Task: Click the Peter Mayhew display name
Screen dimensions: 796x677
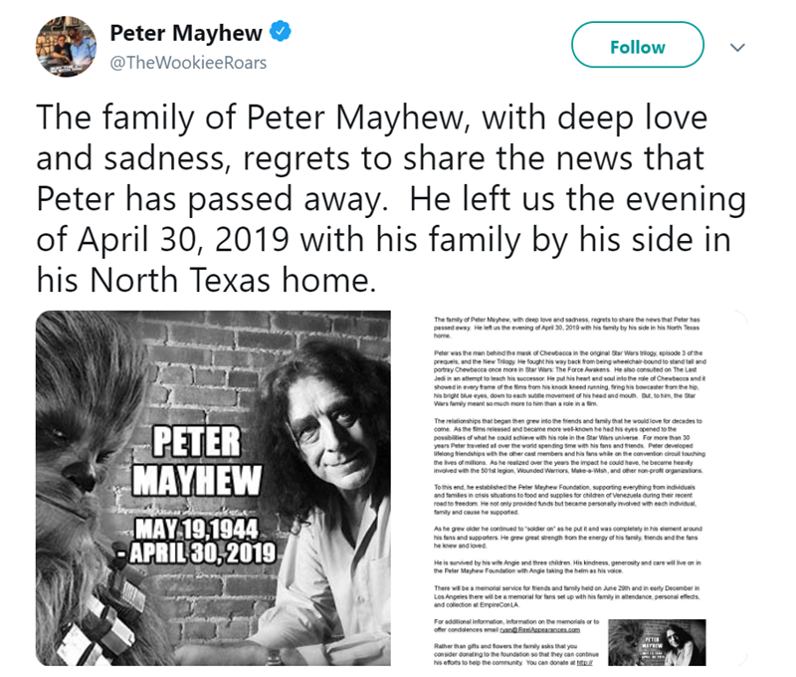Action: click(185, 33)
